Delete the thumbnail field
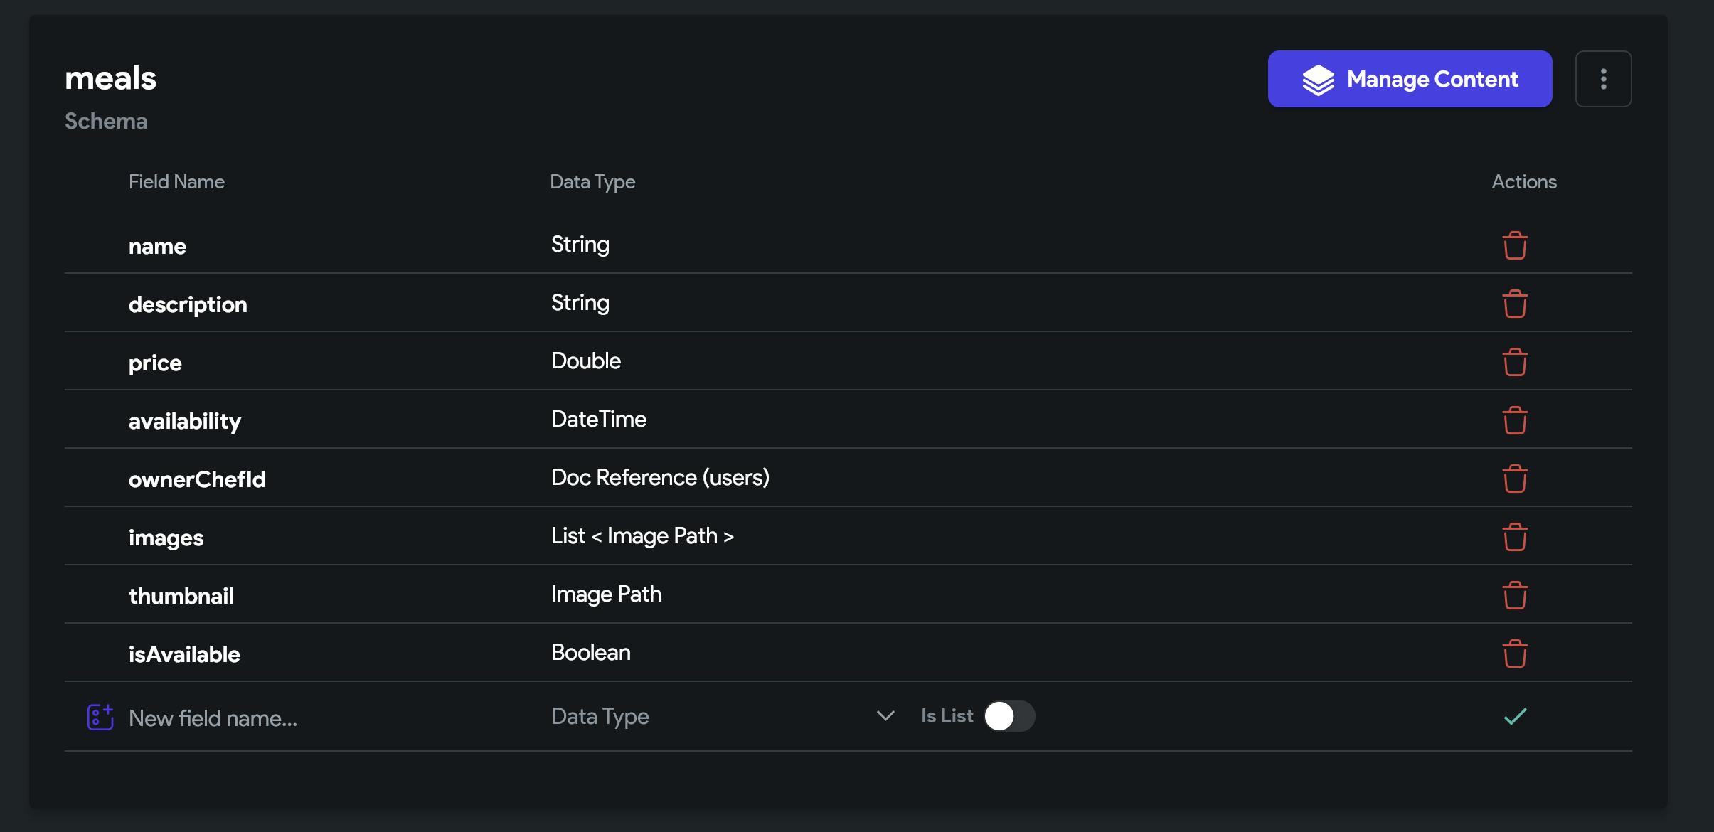The height and width of the screenshot is (832, 1714). (1515, 595)
